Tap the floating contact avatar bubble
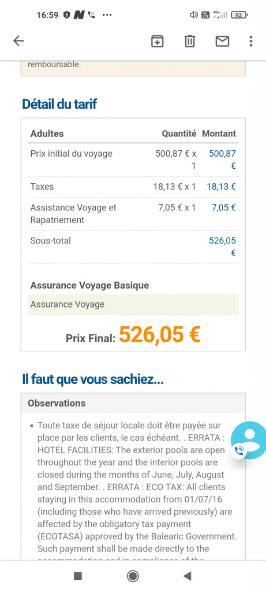Screen dimensions: 266x592 click(250, 439)
